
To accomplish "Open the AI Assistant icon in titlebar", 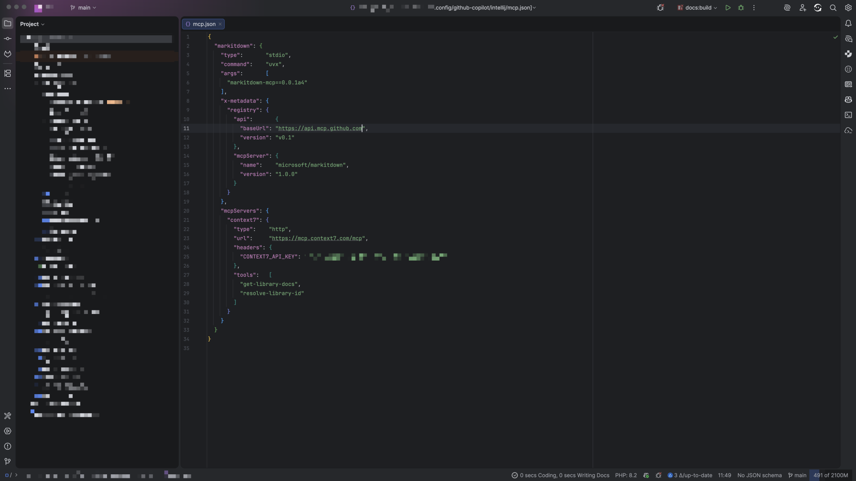I will click(x=787, y=8).
